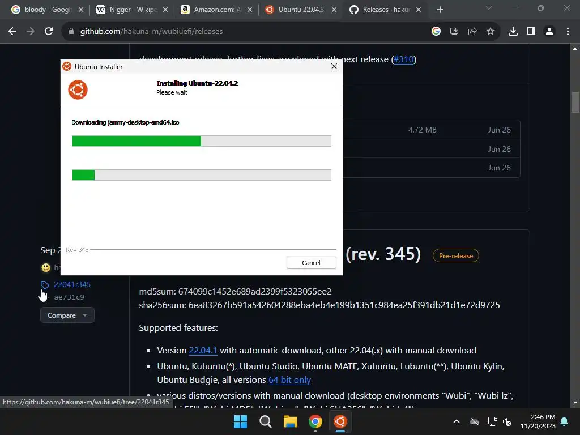Click the scrollbar down arrow
Image resolution: width=580 pixels, height=435 pixels.
pyautogui.click(x=575, y=403)
